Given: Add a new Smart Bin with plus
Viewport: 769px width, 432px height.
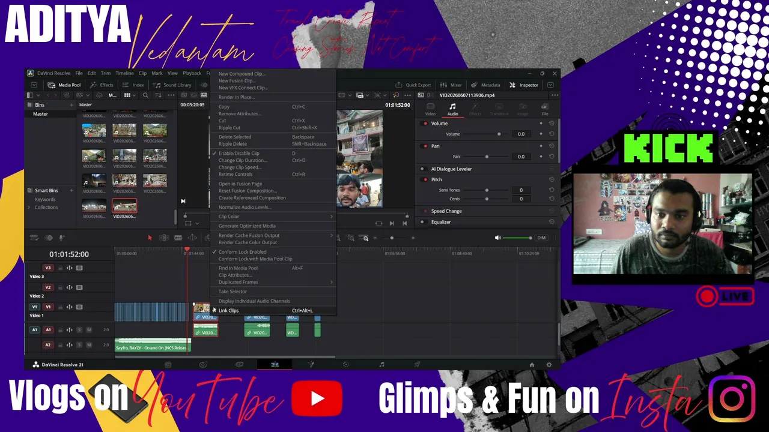Looking at the screenshot, I should pyautogui.click(x=71, y=190).
